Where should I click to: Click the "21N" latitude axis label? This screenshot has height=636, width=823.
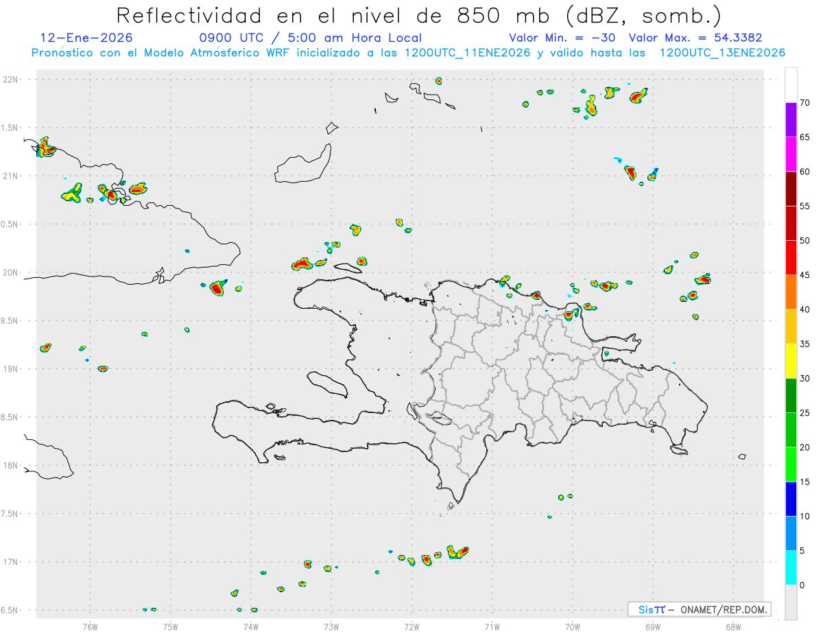click(x=11, y=176)
